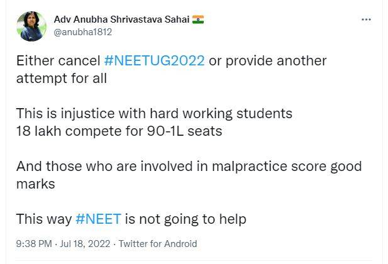The height and width of the screenshot is (264, 388).
Task: Click the @anubha1812 handle
Action: pyautogui.click(x=83, y=31)
